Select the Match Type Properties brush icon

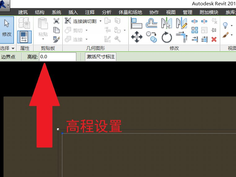56,39
